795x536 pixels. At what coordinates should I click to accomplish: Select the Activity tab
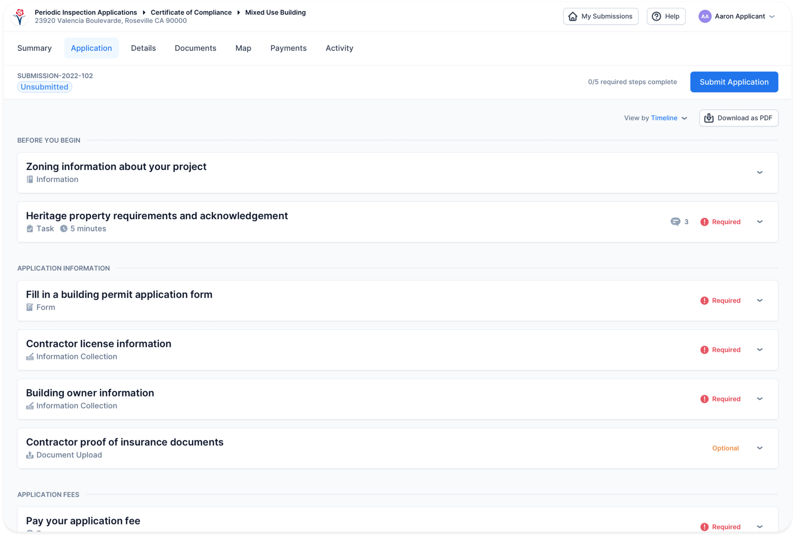tap(339, 48)
